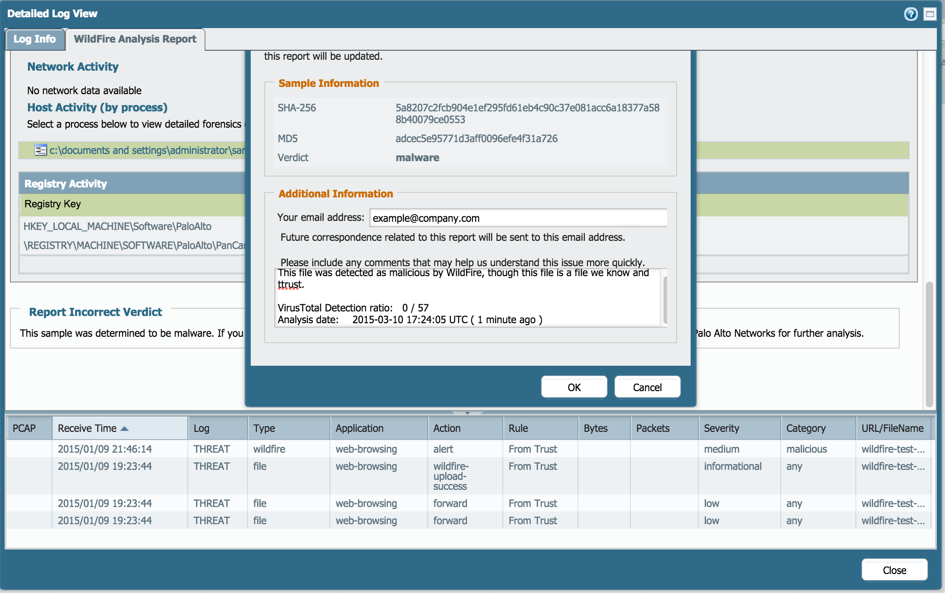Click inside the comments text area

point(466,296)
